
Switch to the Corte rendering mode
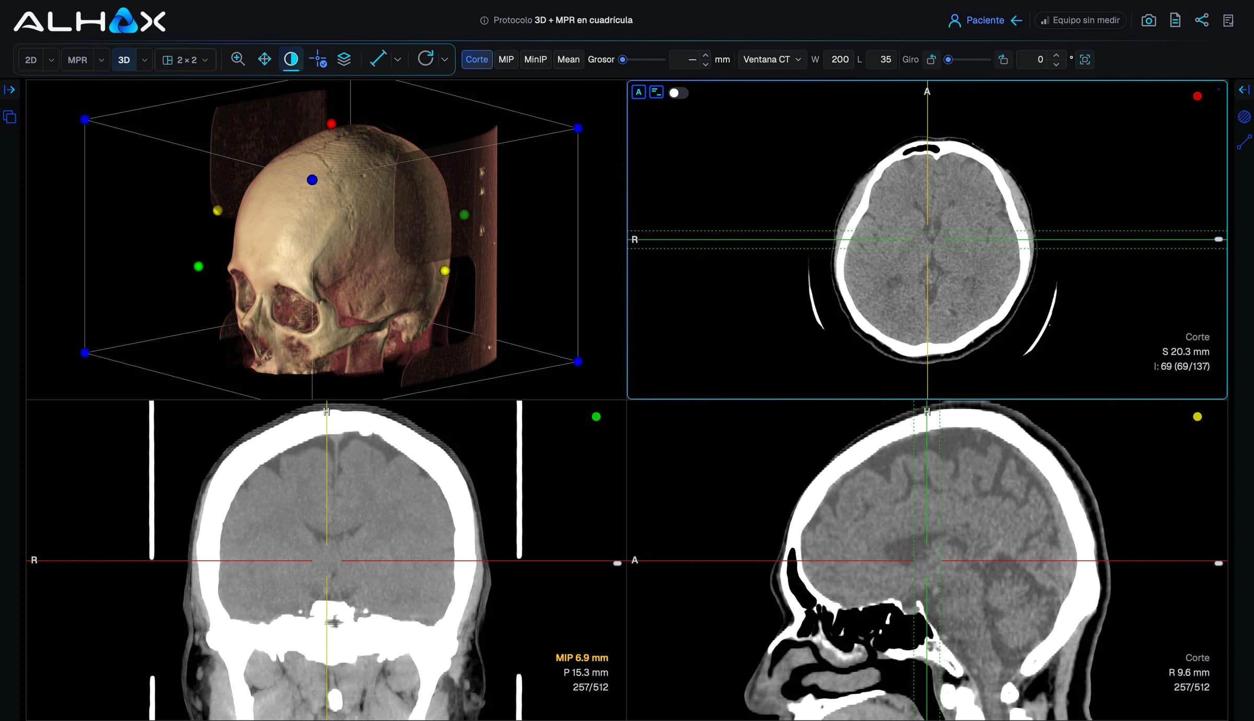(x=477, y=60)
